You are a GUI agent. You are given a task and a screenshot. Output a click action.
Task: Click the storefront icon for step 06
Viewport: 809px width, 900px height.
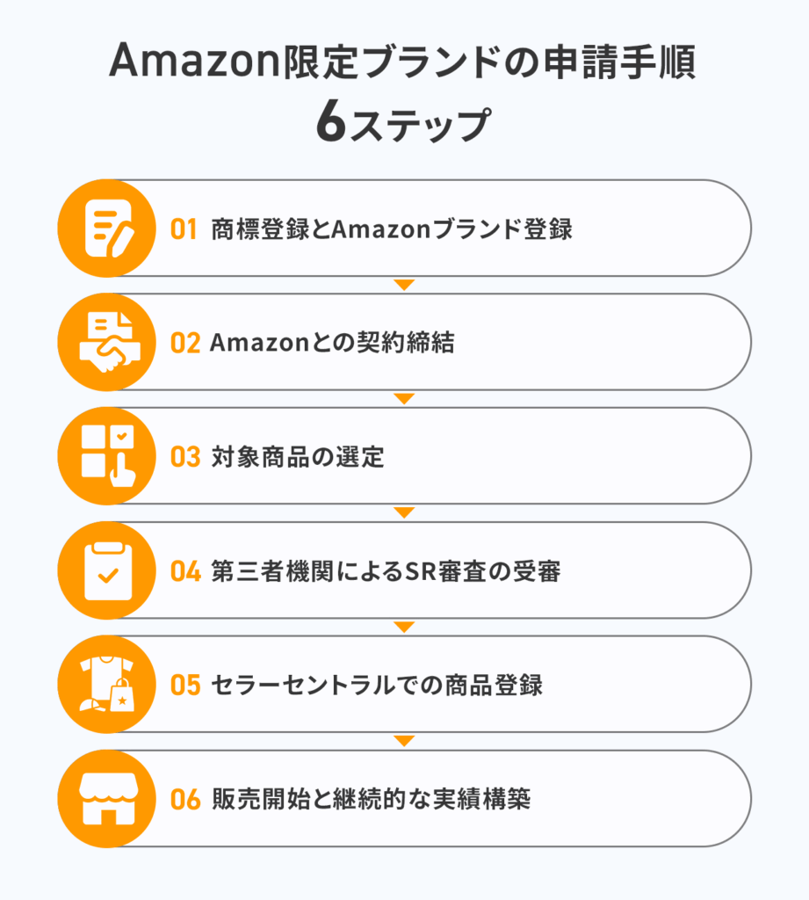tap(106, 798)
